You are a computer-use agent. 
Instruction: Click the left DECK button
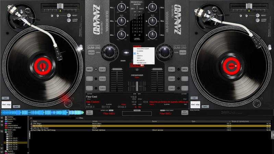[x=89, y=69]
